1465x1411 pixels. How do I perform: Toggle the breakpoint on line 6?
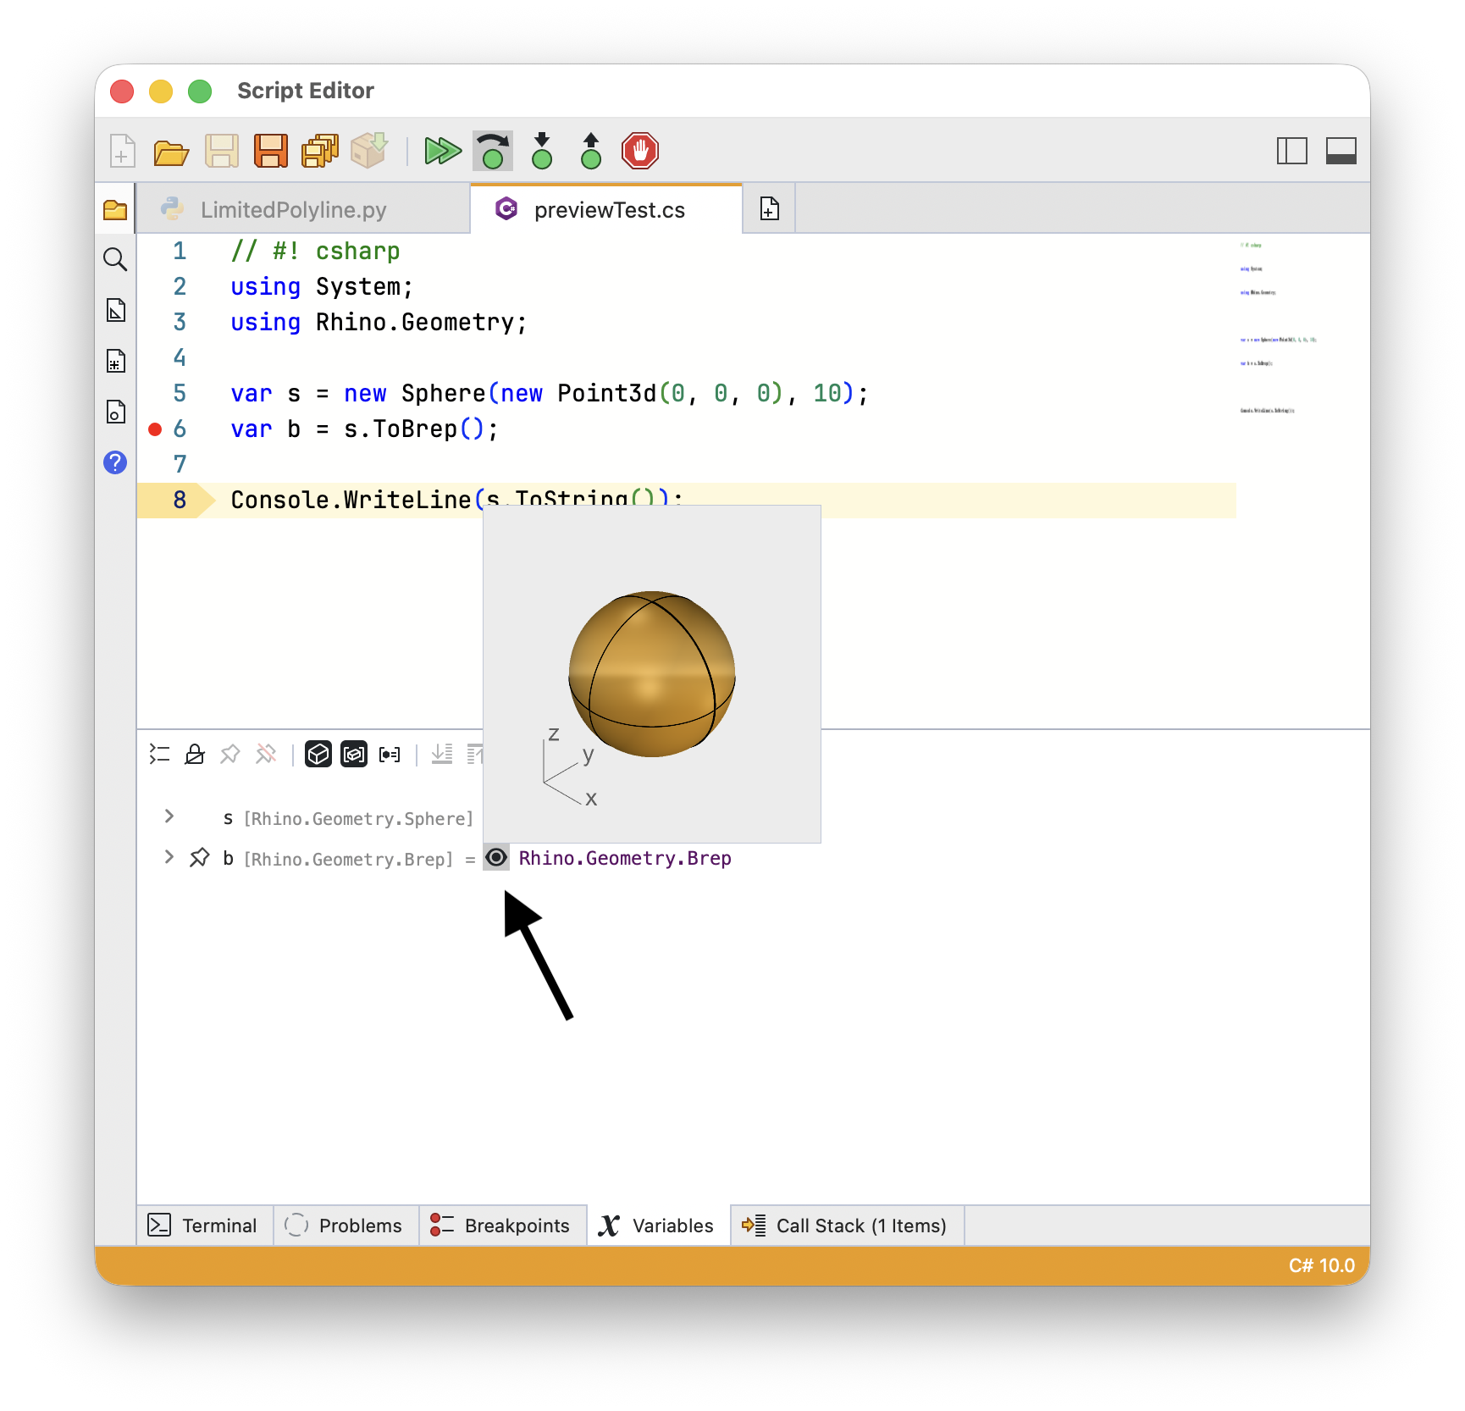tap(155, 429)
